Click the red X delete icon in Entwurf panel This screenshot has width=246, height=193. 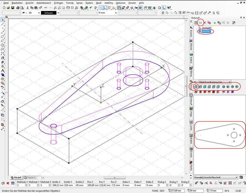click(x=204, y=23)
